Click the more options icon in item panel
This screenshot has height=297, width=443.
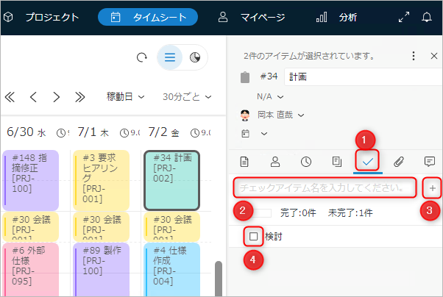click(414, 56)
